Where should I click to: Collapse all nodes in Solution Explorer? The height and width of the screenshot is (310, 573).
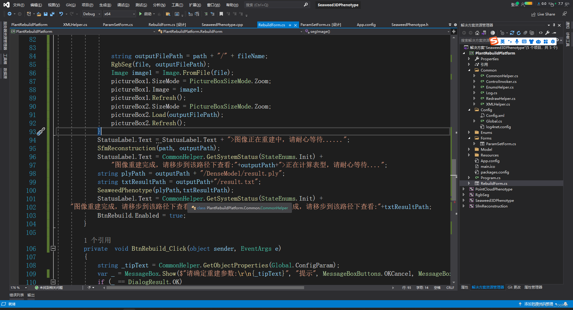pyautogui.click(x=525, y=33)
